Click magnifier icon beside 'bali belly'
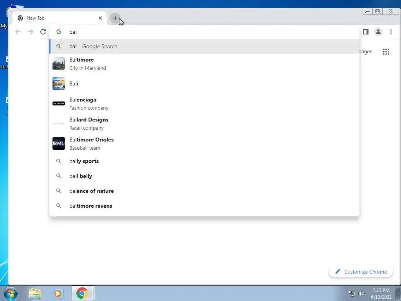Screen dimensions: 401x301 coord(59,176)
